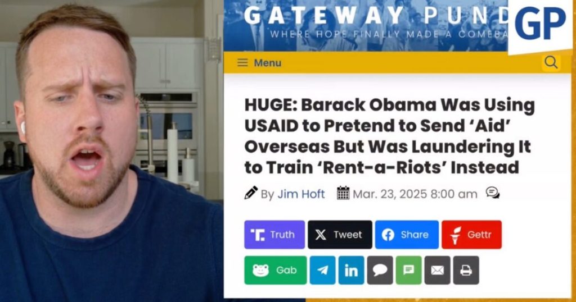
Task: Click the speaker's webcam video panel
Action: coord(111,151)
